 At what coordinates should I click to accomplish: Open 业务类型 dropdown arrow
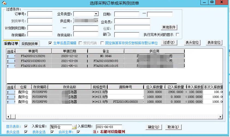pos(96,14)
